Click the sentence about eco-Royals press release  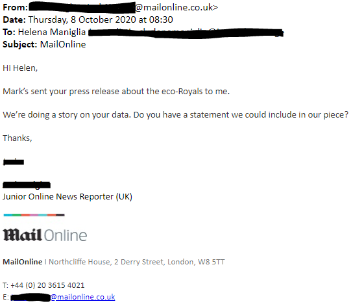click(x=116, y=92)
